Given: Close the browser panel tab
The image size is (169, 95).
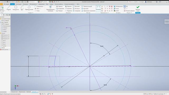Looking at the screenshot, I should [1, 15].
